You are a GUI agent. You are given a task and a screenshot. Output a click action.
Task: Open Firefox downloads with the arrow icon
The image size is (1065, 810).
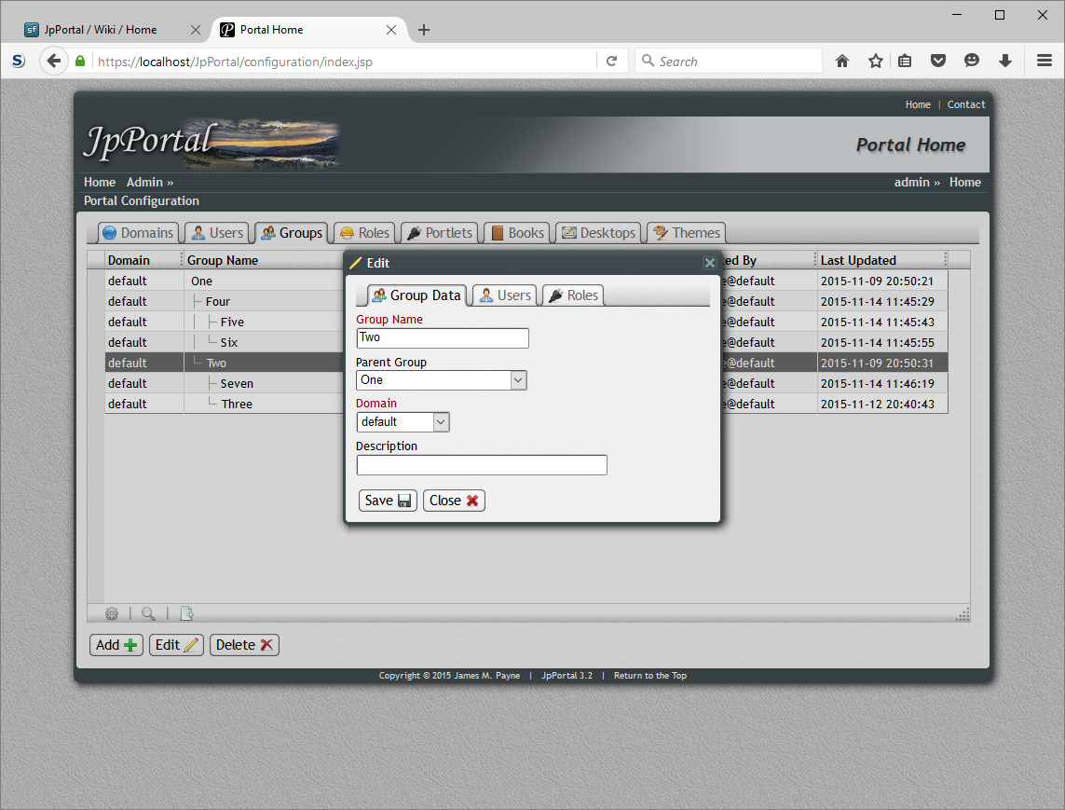1005,61
